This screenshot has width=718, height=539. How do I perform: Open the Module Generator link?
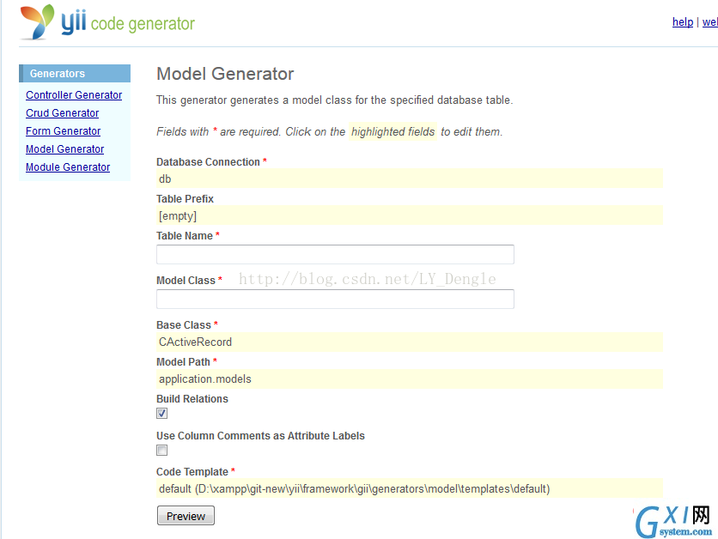tap(68, 167)
